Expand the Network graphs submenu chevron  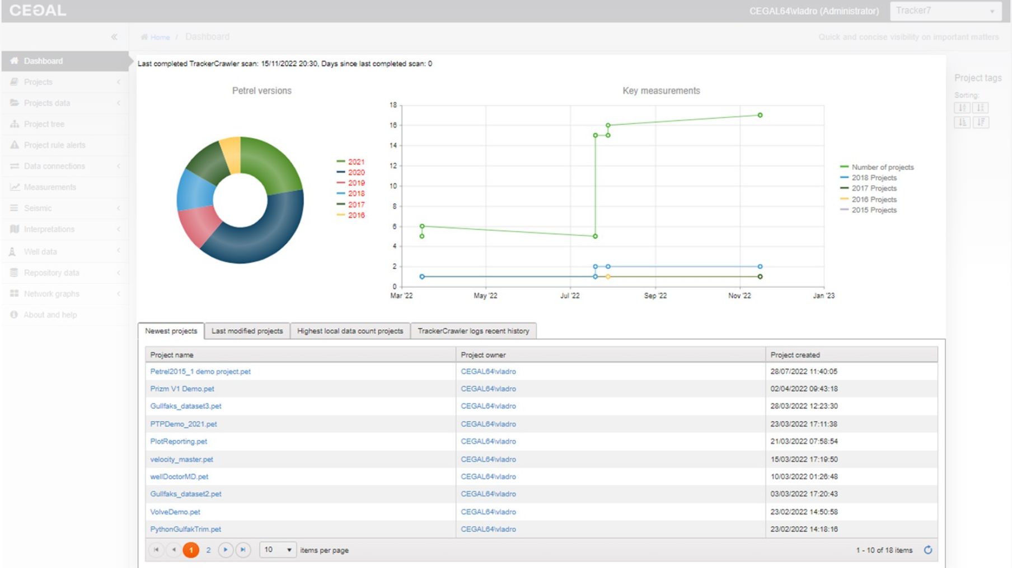119,294
